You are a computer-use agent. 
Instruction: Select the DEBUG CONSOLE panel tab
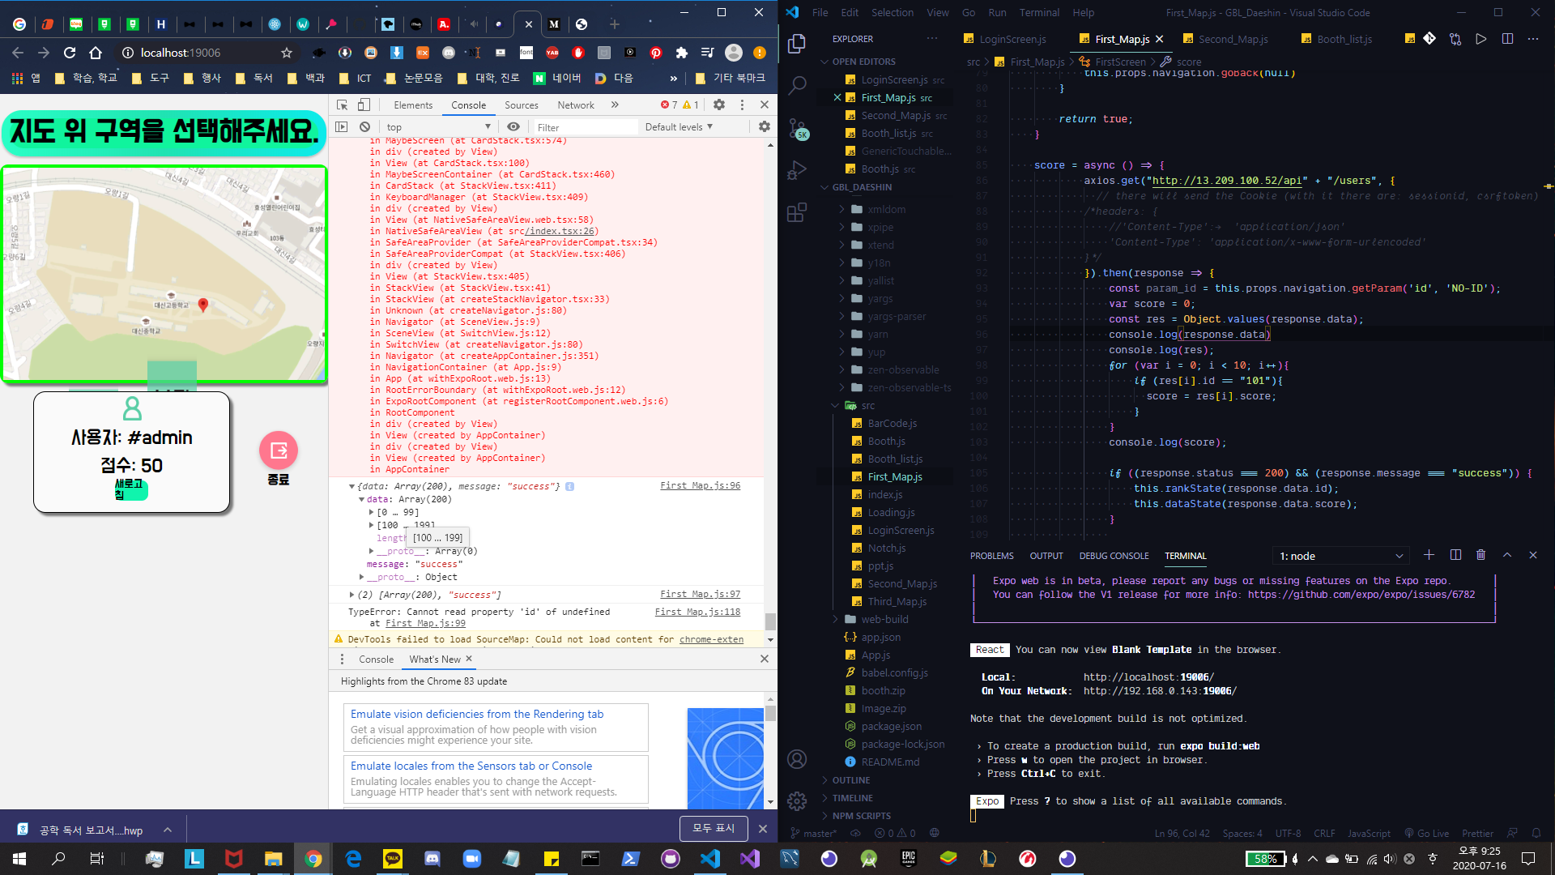pos(1114,556)
